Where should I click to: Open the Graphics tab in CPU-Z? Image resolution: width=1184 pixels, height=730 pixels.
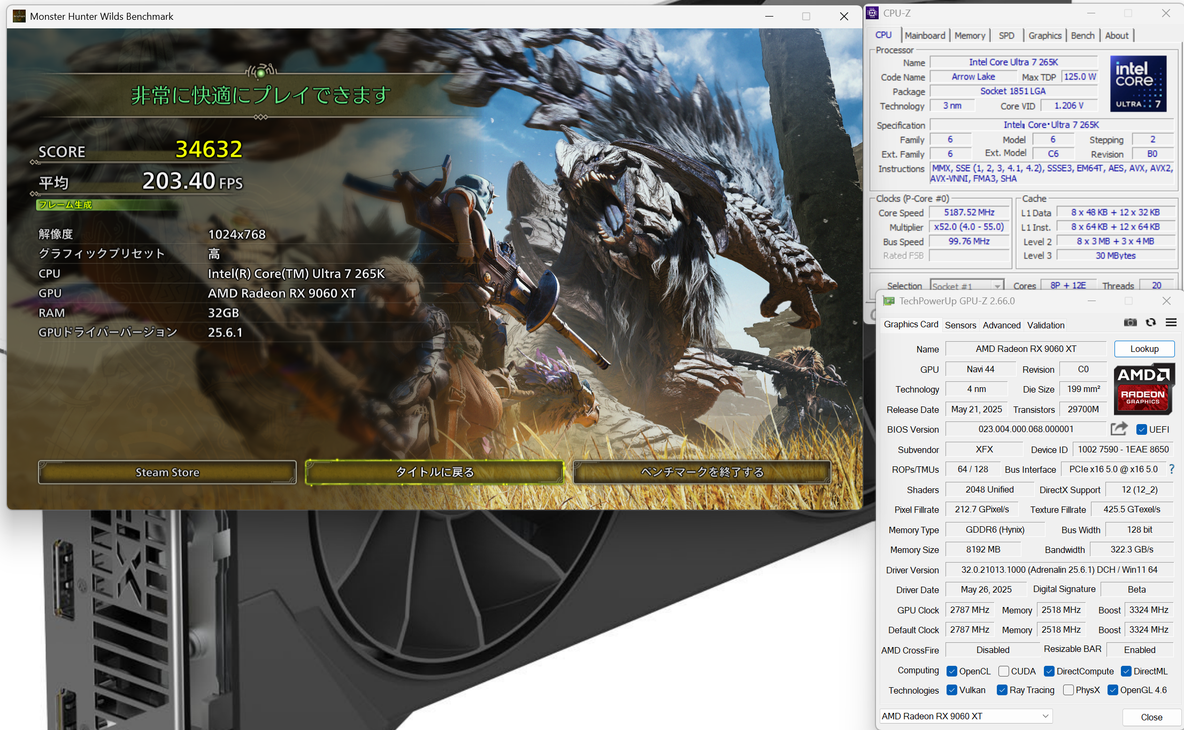tap(1045, 35)
